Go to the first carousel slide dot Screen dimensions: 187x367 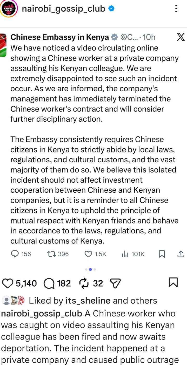point(86,269)
